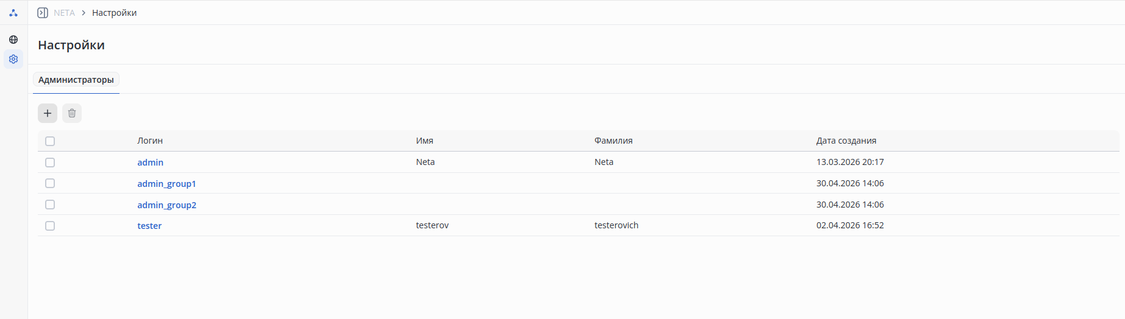Open the tester account link
The width and height of the screenshot is (1125, 319).
149,226
